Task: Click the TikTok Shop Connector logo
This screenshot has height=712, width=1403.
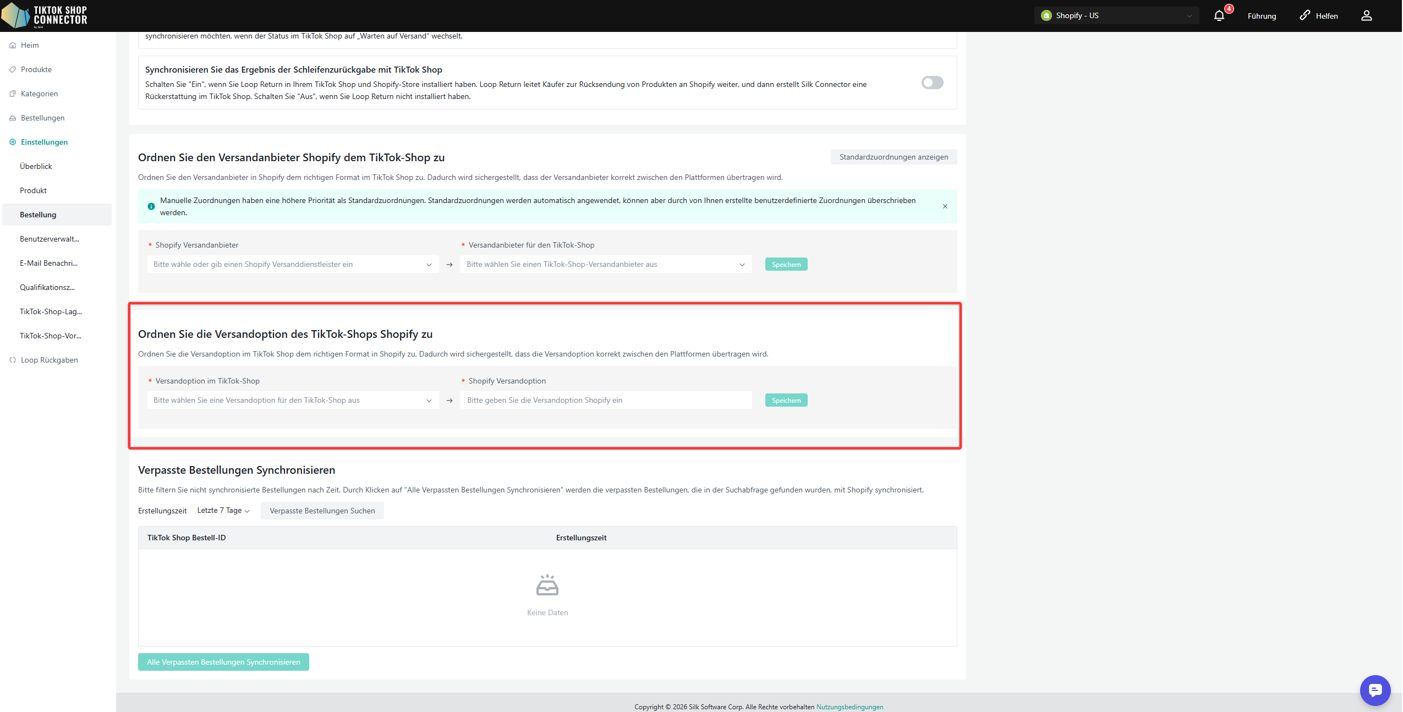Action: (45, 15)
